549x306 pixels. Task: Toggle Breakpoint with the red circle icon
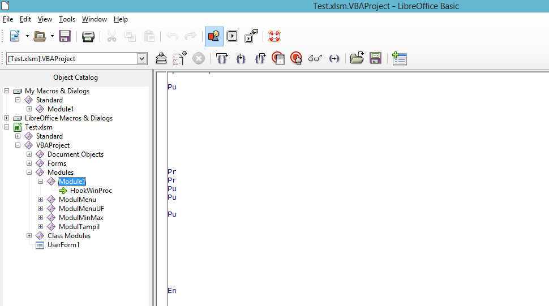(x=278, y=58)
